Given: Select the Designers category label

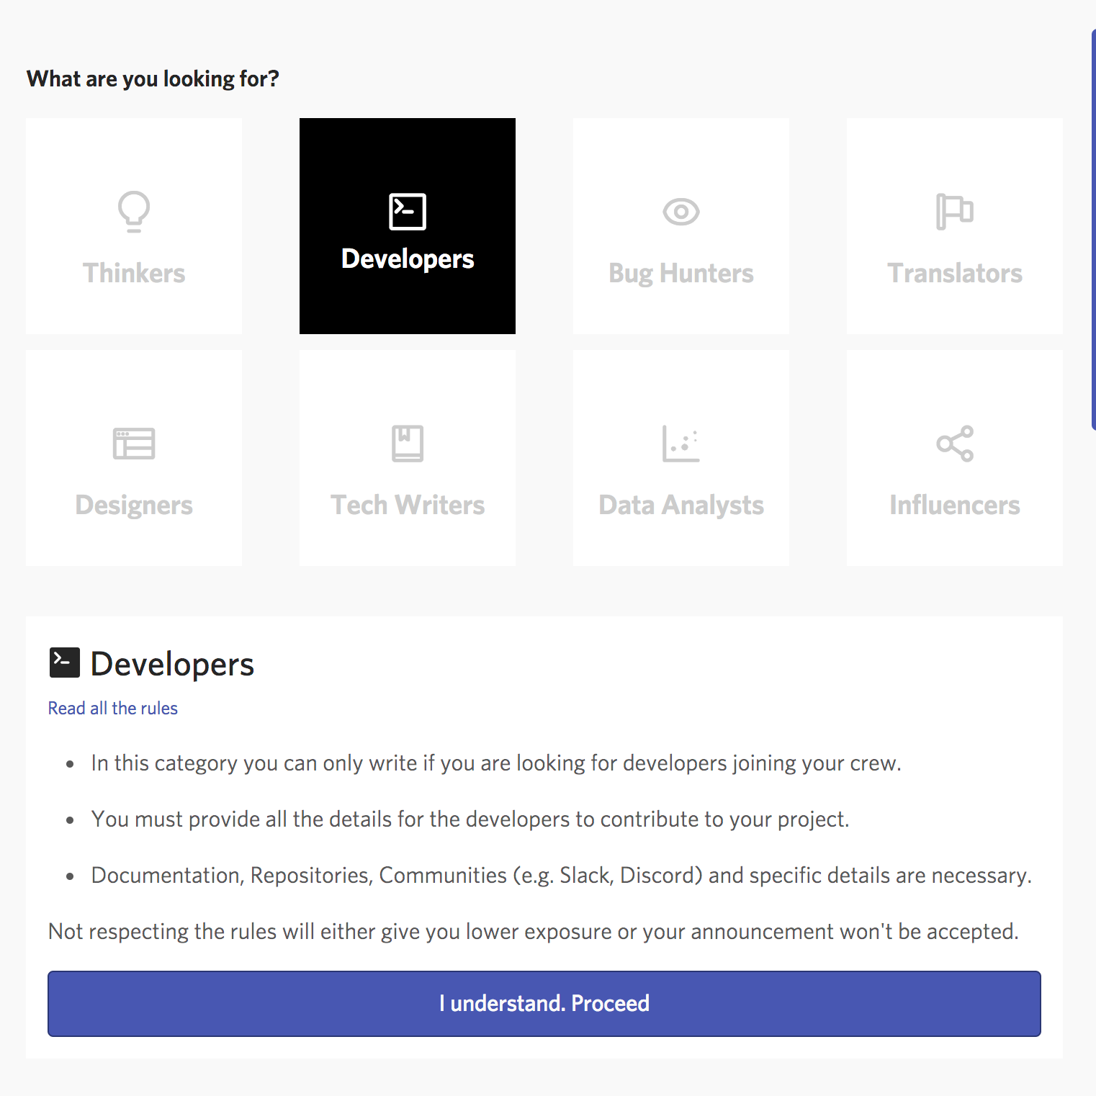Looking at the screenshot, I should 134,506.
